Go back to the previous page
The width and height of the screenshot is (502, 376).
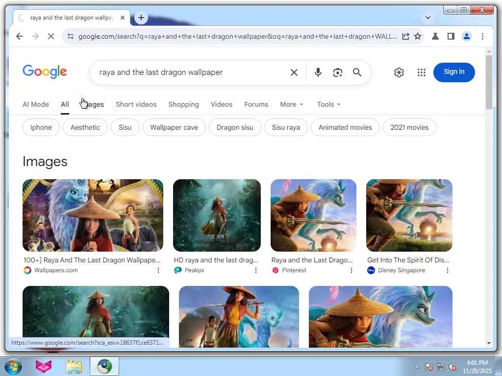pos(20,36)
